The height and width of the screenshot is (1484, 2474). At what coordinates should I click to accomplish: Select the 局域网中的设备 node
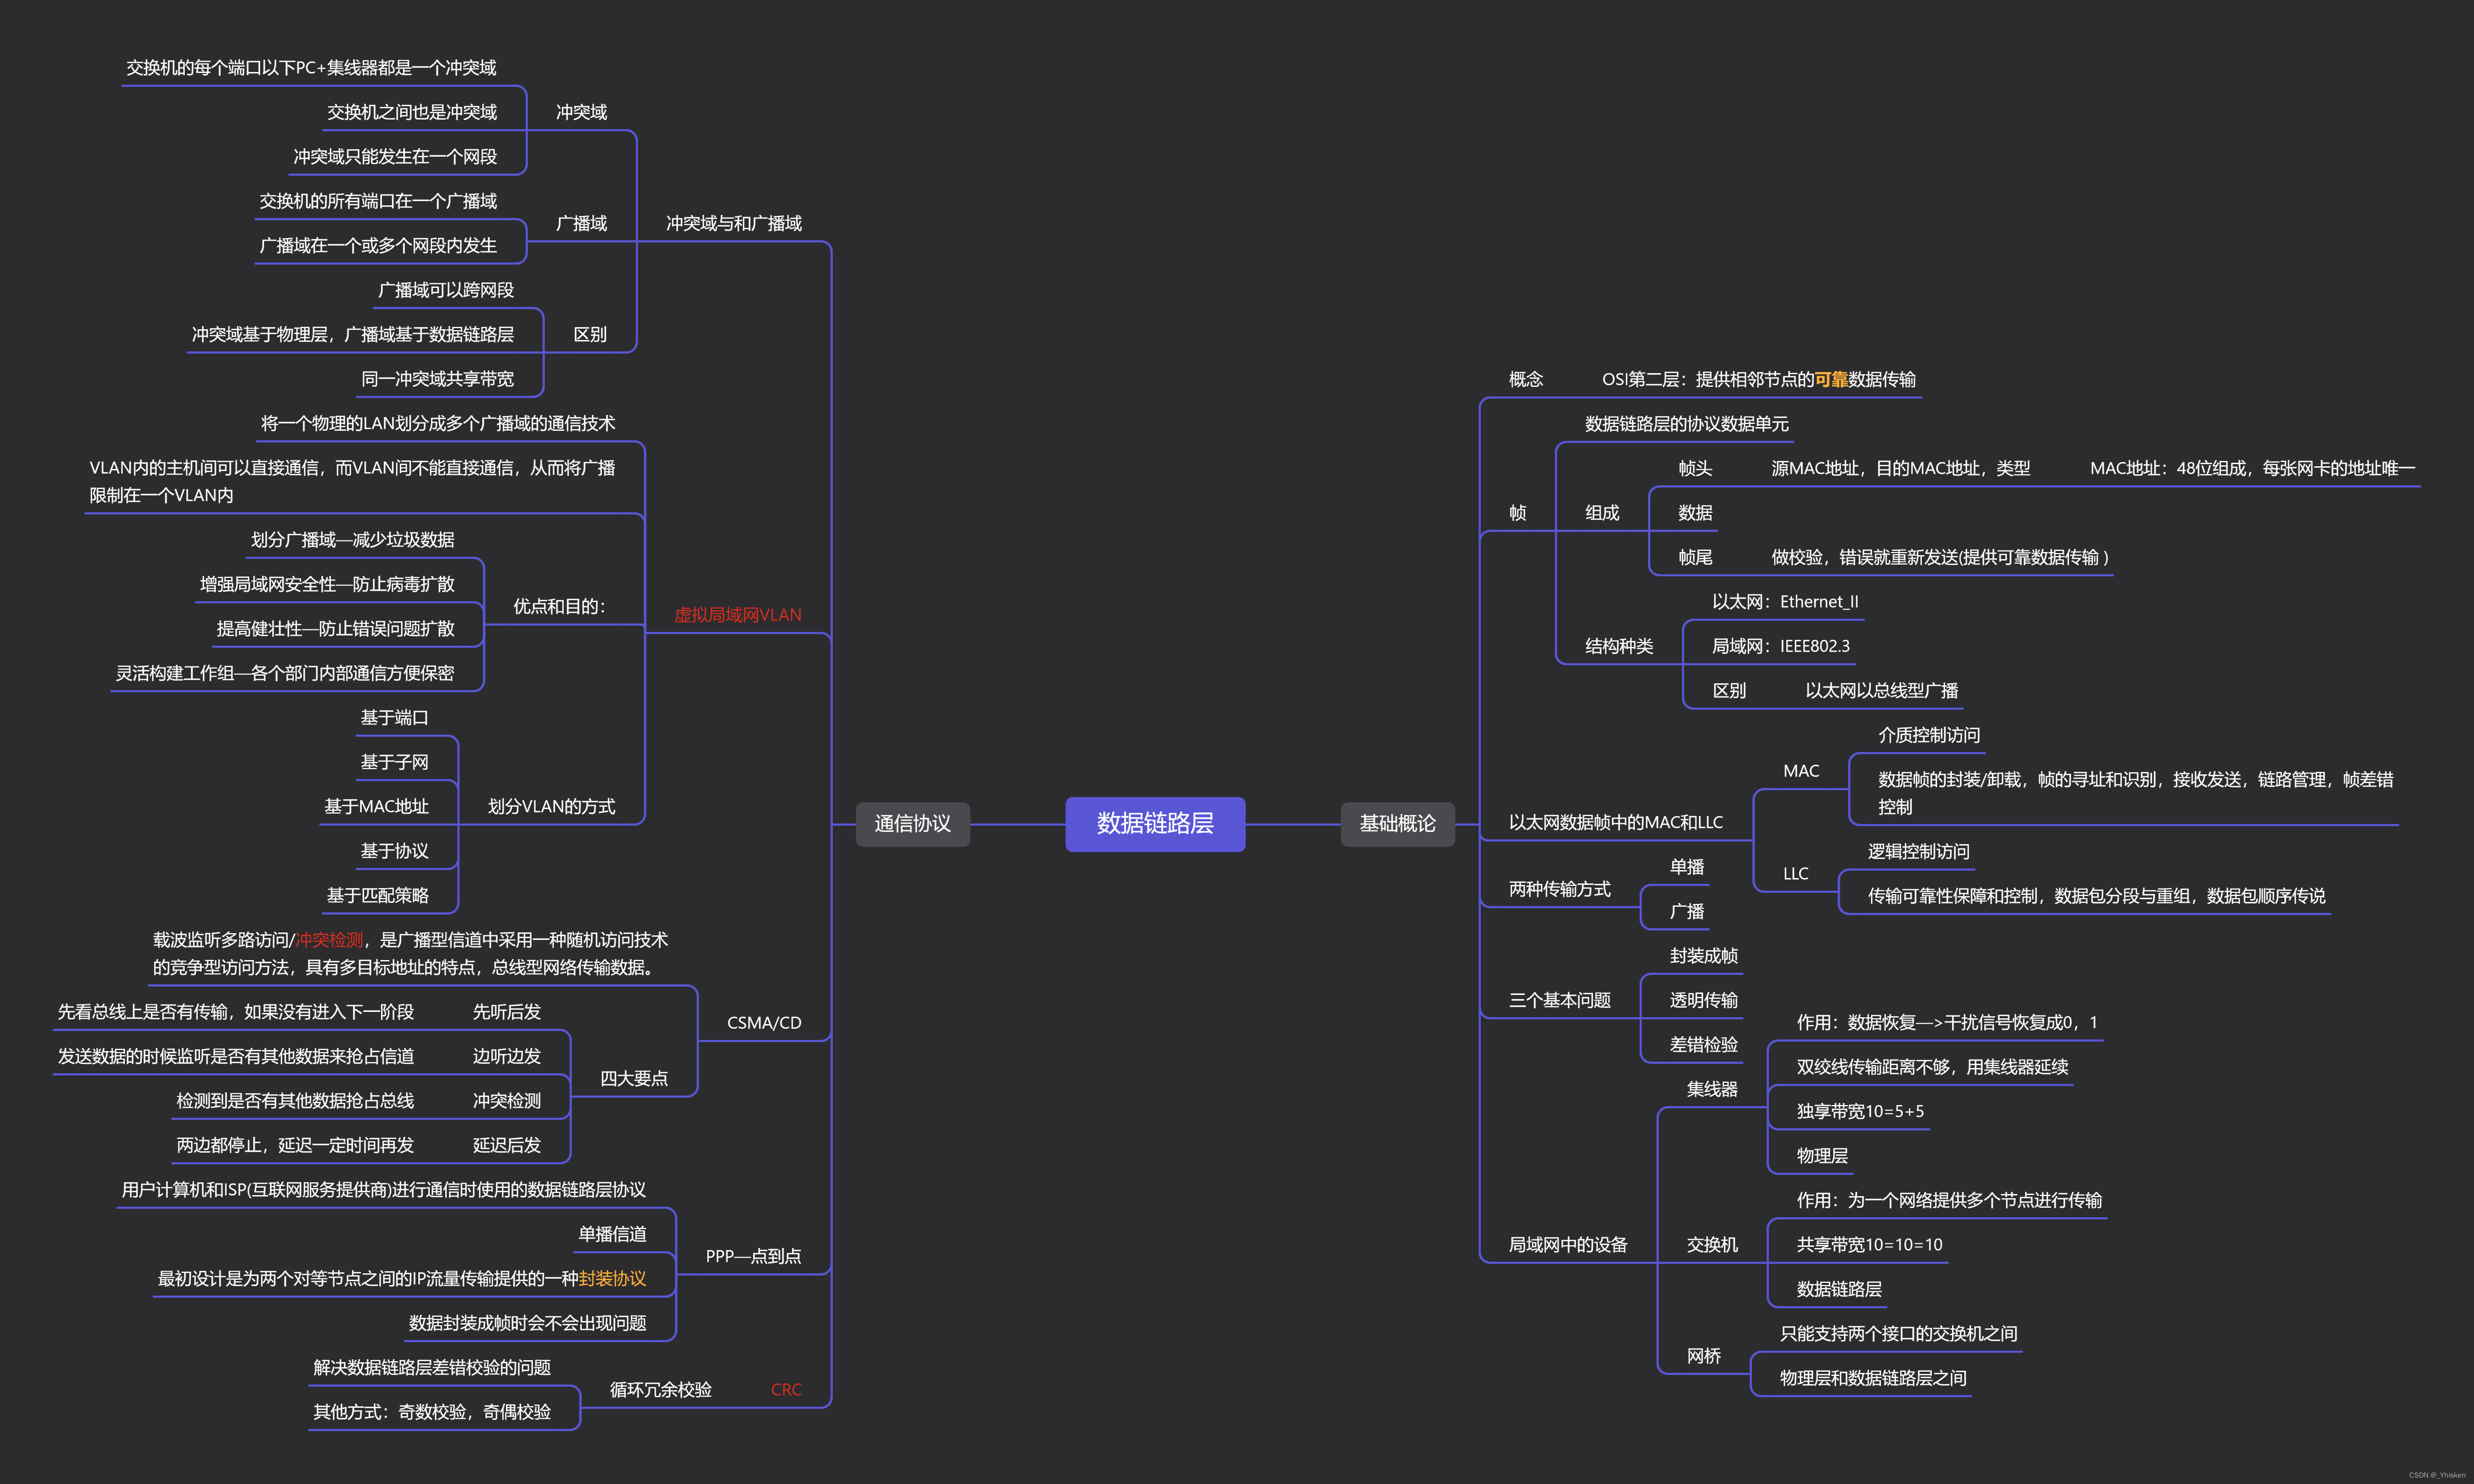pyautogui.click(x=1568, y=1244)
